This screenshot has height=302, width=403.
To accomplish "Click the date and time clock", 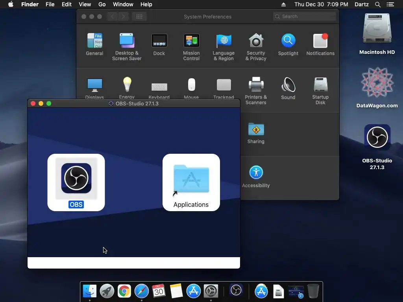I will tap(321, 4).
